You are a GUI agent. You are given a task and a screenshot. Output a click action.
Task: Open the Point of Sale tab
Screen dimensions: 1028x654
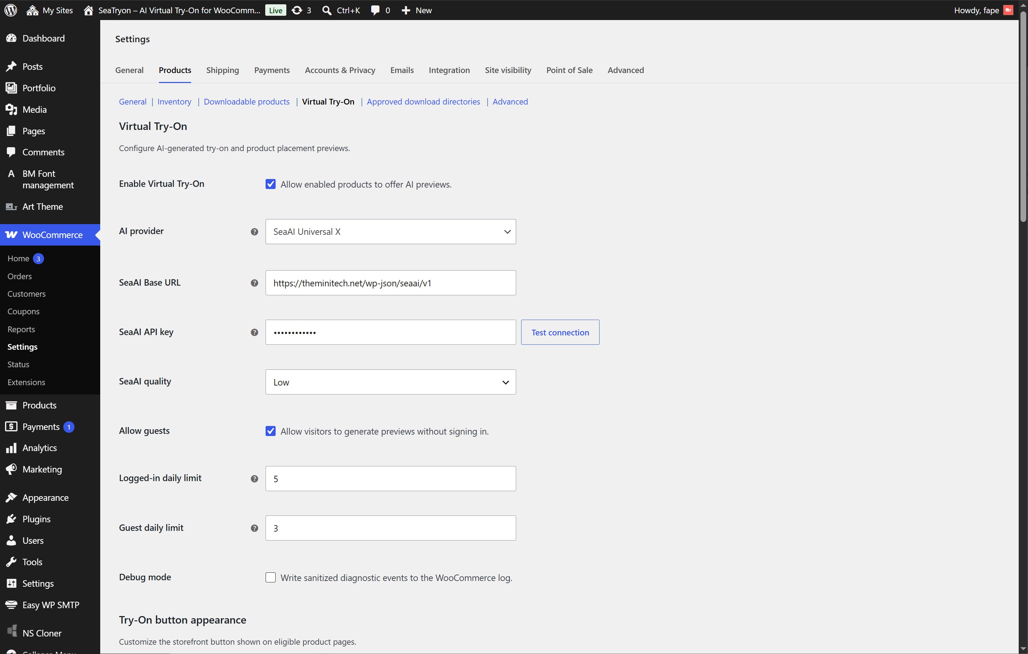pos(569,70)
